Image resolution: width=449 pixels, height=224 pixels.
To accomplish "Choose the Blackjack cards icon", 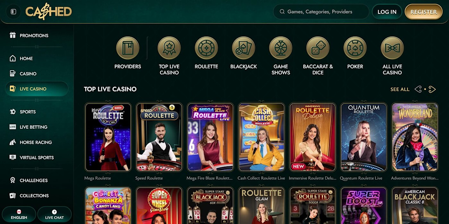I will click(x=243, y=48).
